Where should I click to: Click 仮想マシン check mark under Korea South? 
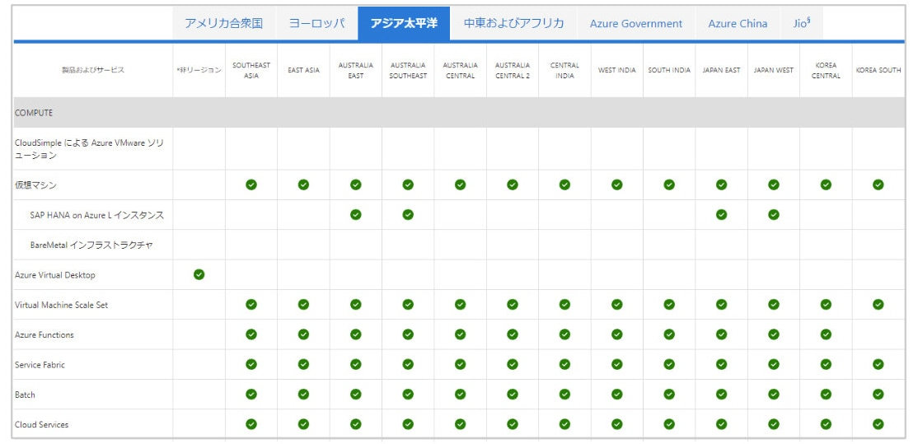[878, 185]
